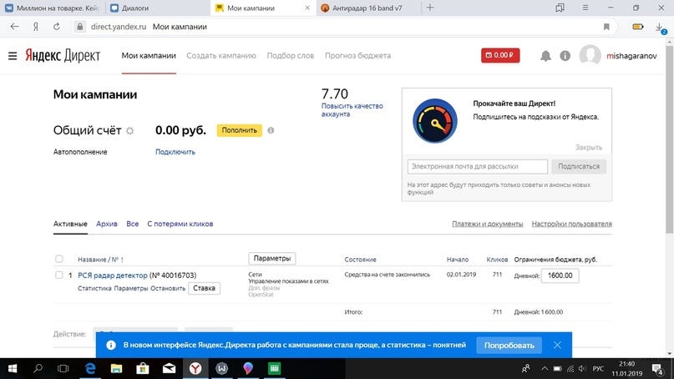Click the email subscription input field
Screen dimensions: 674x379
tap(478, 166)
